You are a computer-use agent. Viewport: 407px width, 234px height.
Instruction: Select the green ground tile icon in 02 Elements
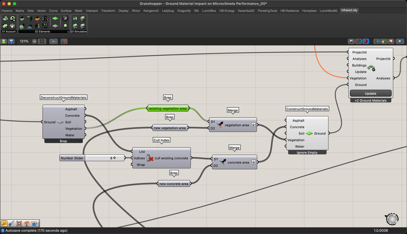coord(55,19)
